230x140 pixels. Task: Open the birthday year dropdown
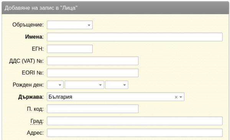[117, 85]
